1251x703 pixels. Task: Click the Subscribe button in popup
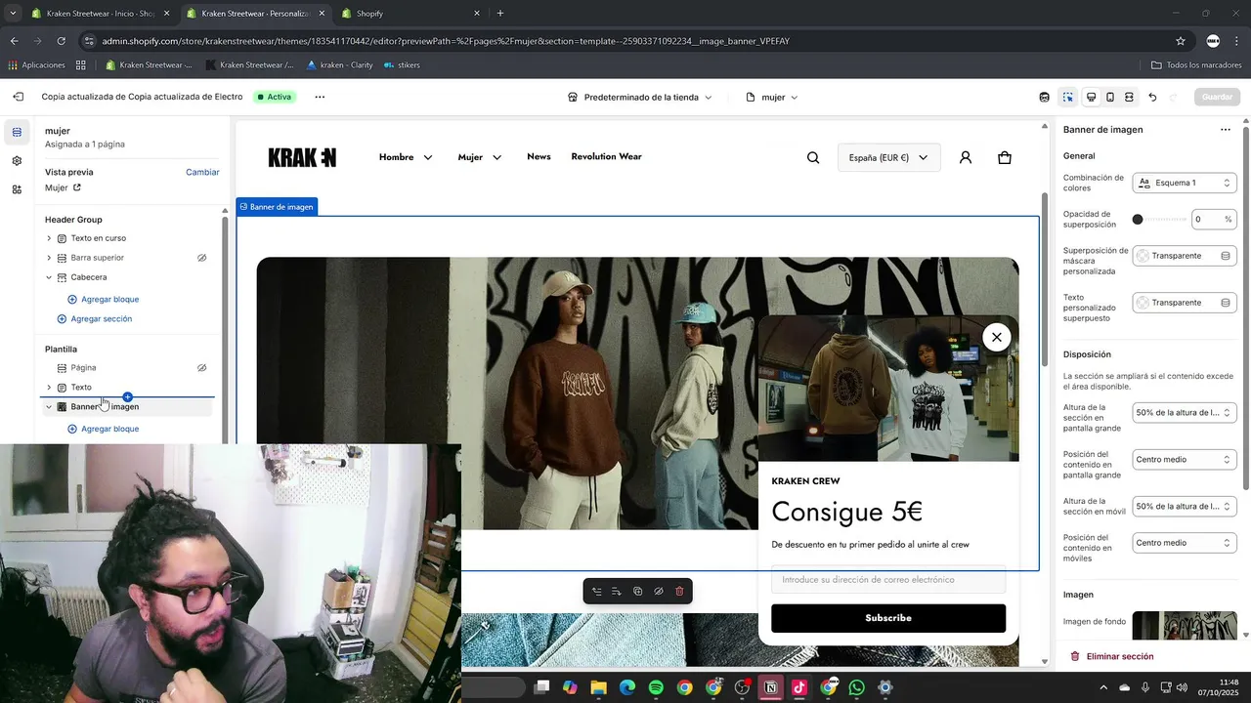(x=888, y=618)
